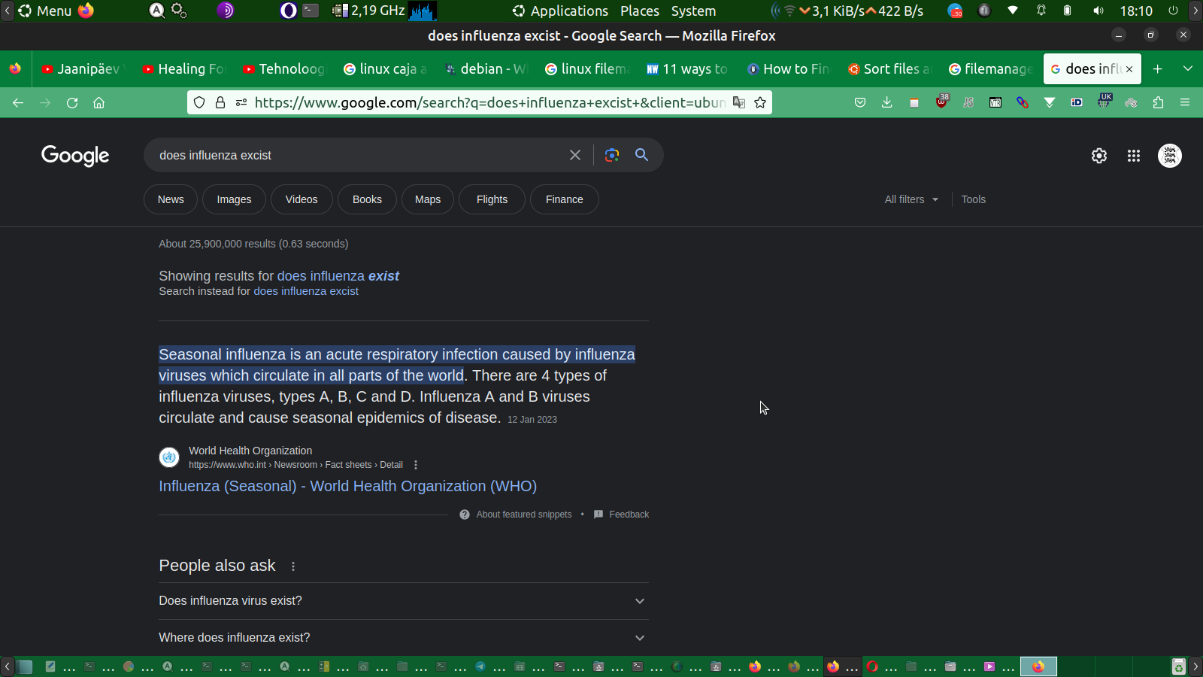Viewport: 1203px width, 677px height.
Task: Open the main Menu in top panel
Action: (45, 11)
